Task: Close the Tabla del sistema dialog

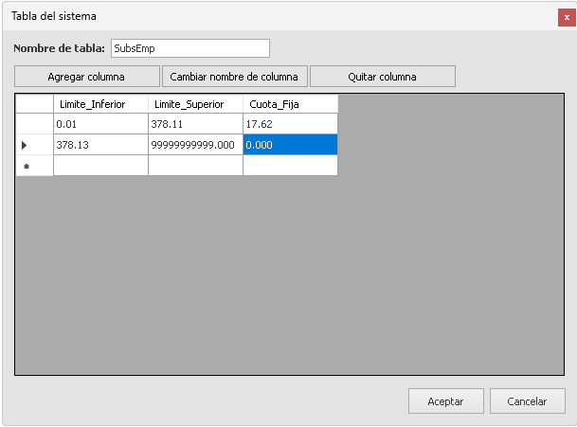Action: point(567,16)
